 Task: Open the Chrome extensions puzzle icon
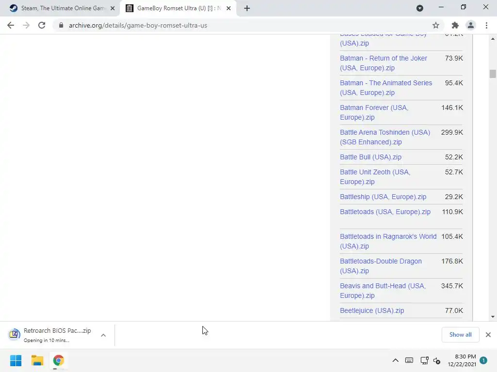(455, 25)
